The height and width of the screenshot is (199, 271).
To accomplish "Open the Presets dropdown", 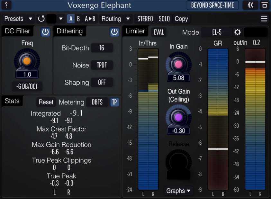I will [18, 19].
